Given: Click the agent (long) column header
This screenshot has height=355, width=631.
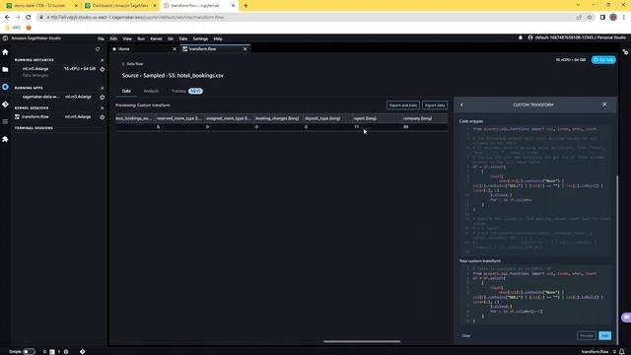Looking at the screenshot, I should coord(376,118).
